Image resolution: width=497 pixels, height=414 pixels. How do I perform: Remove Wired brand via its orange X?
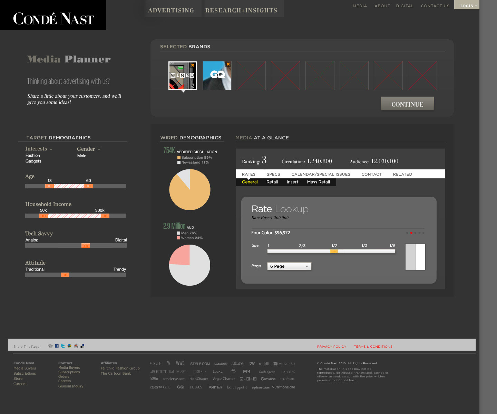point(193,65)
